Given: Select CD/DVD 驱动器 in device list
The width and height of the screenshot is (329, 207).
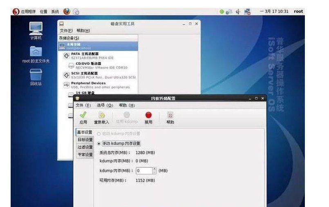Looking at the screenshot, I should [98, 65].
